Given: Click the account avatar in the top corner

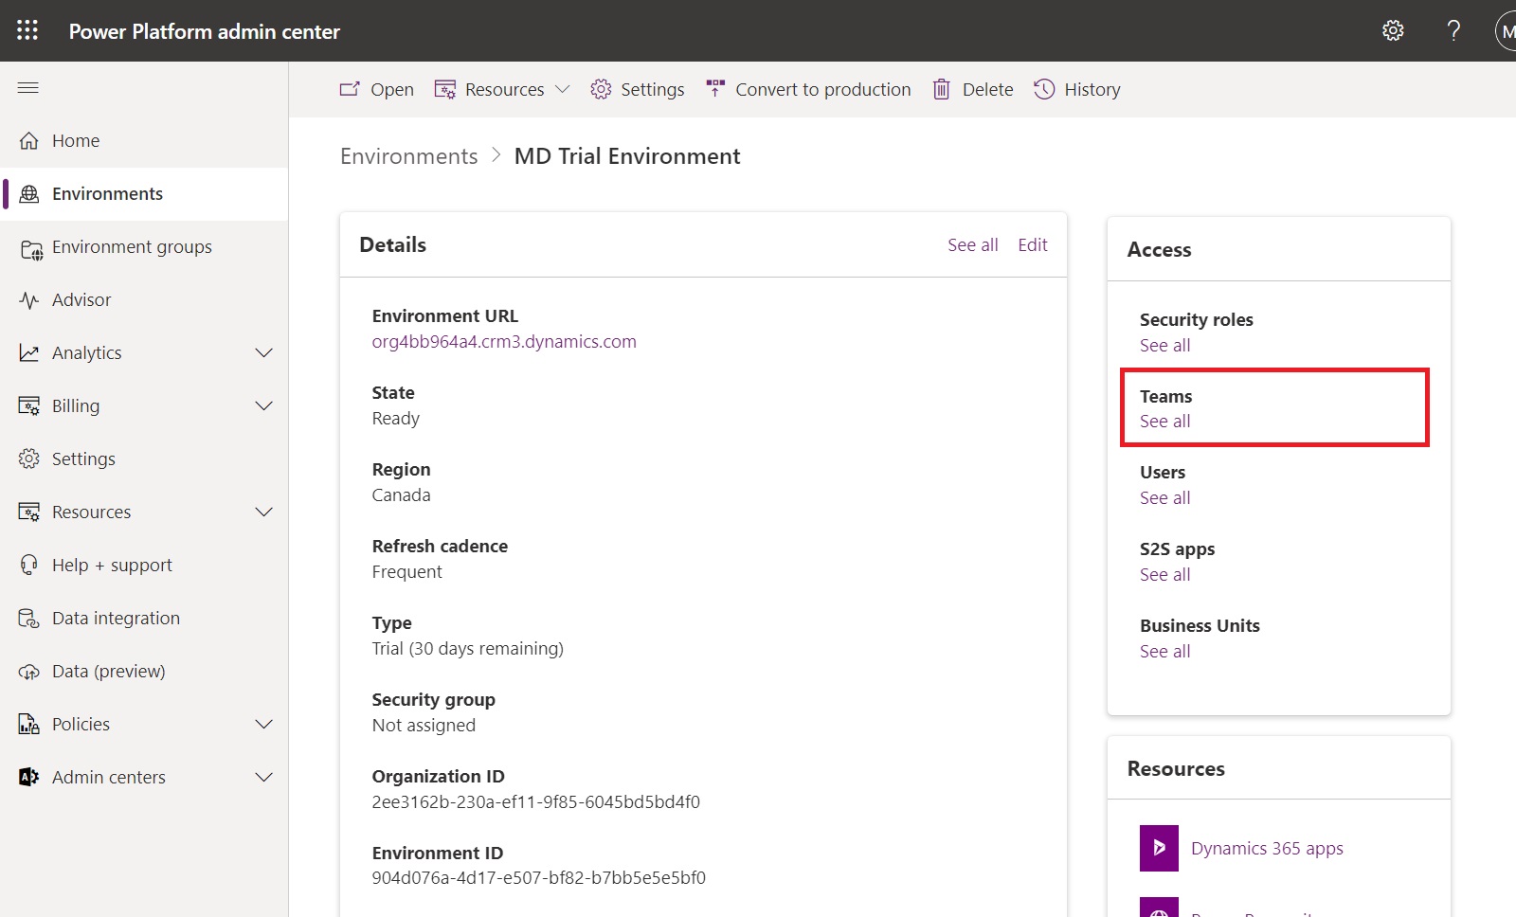Looking at the screenshot, I should tap(1508, 29).
